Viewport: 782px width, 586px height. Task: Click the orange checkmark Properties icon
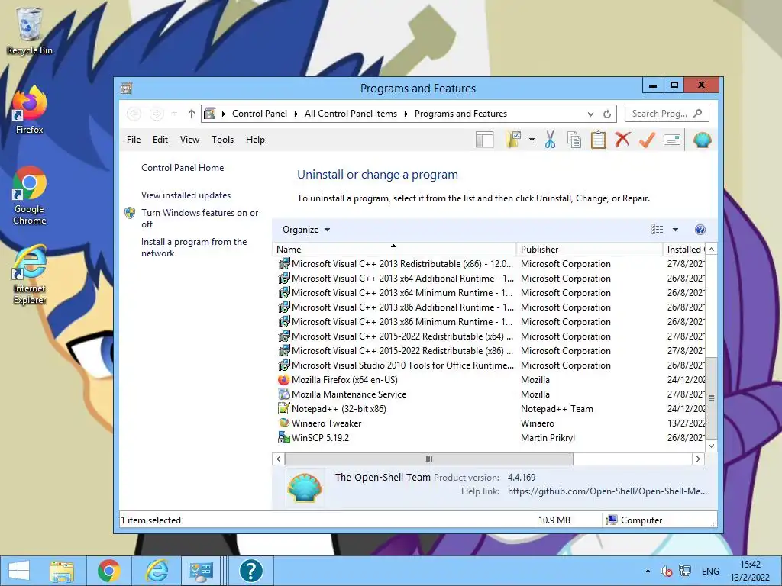click(647, 140)
